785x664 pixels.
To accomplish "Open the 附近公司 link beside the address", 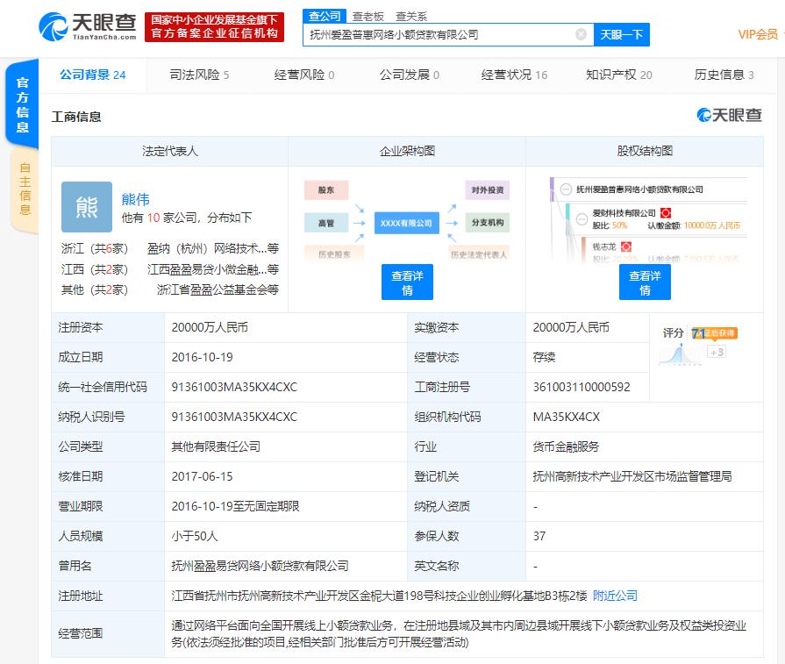I will [616, 595].
